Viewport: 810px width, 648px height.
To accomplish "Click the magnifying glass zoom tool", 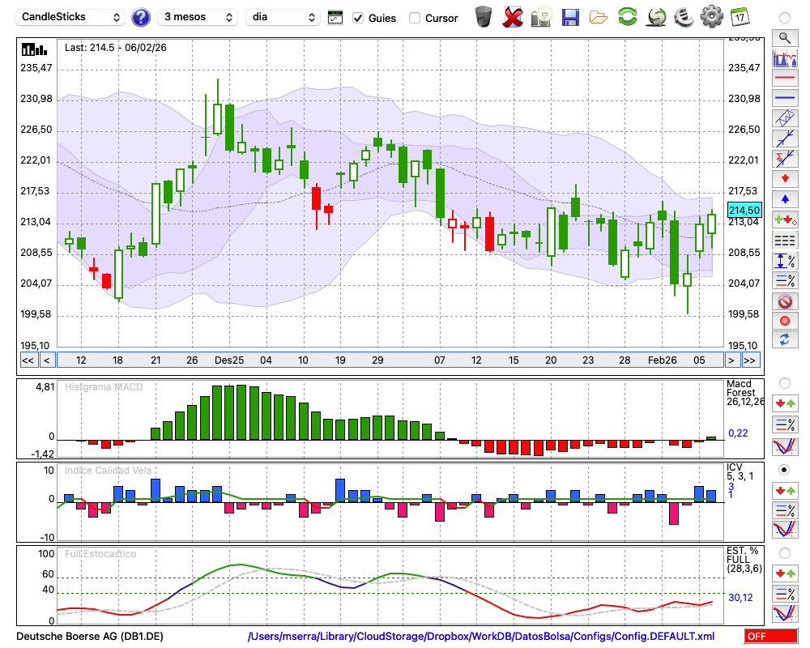I will pyautogui.click(x=784, y=37).
